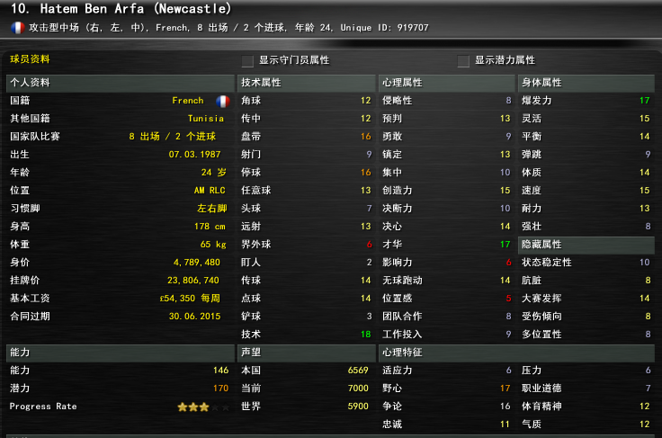The image size is (662, 438).
Task: Click Unique ID: 919707 in header
Action: click(x=384, y=28)
